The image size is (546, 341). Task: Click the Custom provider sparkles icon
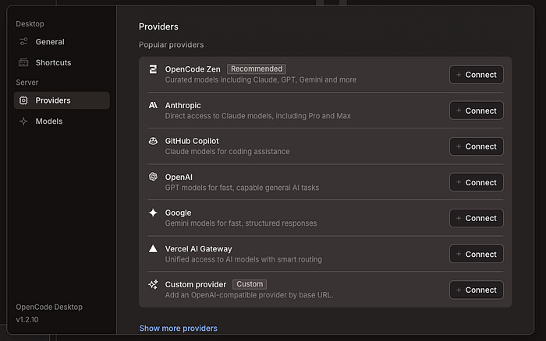(x=153, y=284)
